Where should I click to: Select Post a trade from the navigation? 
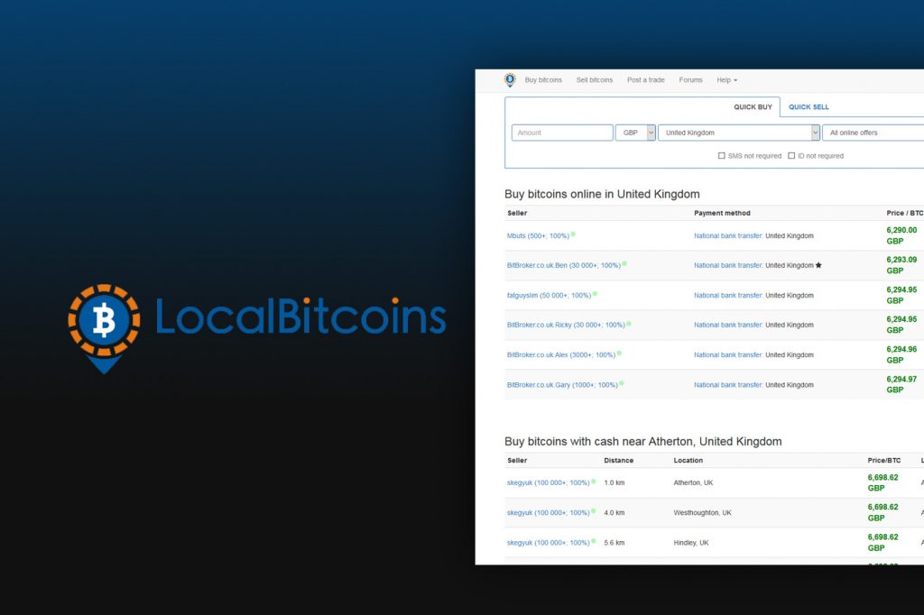click(645, 79)
